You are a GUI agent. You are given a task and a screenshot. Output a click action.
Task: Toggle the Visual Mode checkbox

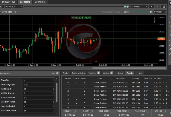pos(1,12)
